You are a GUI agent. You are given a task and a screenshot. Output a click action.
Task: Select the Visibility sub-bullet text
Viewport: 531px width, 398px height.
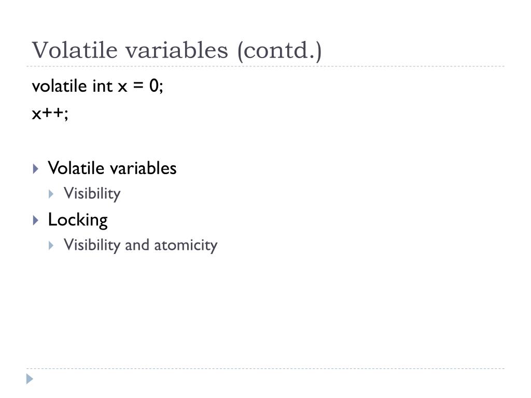[92, 194]
